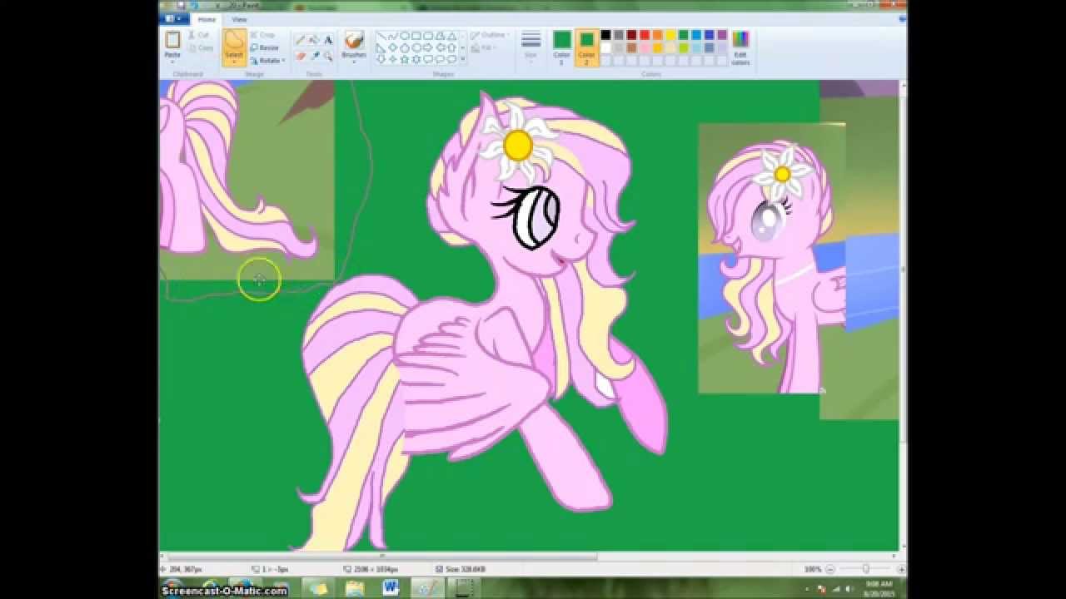Select the Color picker eyedropper tool
Viewport: 1066px width, 599px height.
[314, 56]
